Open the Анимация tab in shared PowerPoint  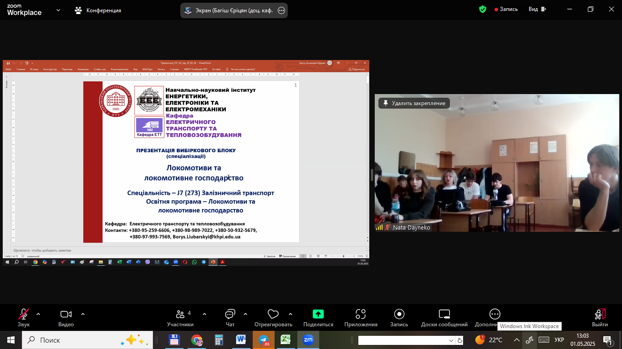tap(83, 70)
